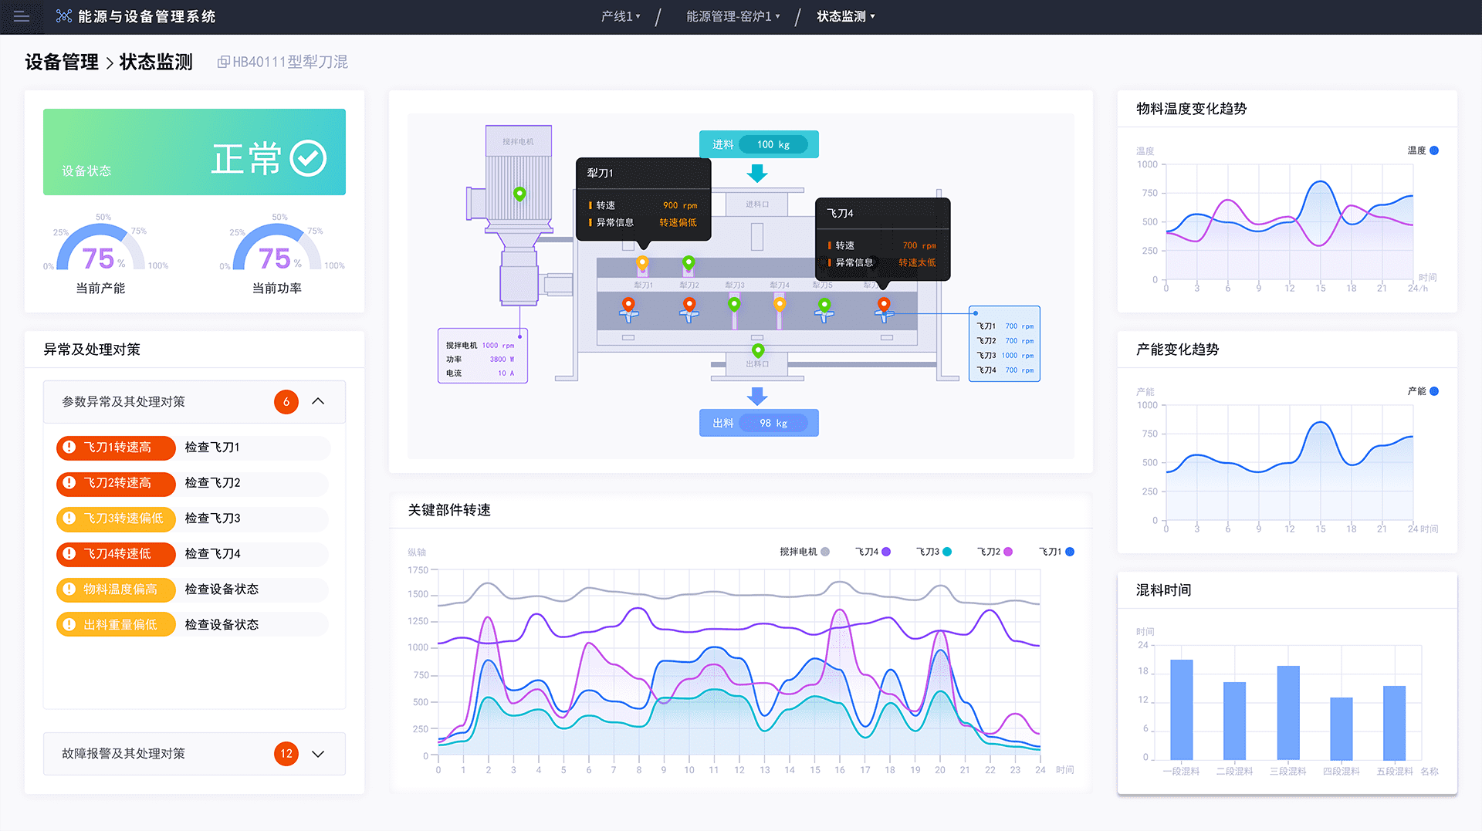The height and width of the screenshot is (831, 1482).
Task: Click the green marker above 犁刀2
Action: pos(689,262)
